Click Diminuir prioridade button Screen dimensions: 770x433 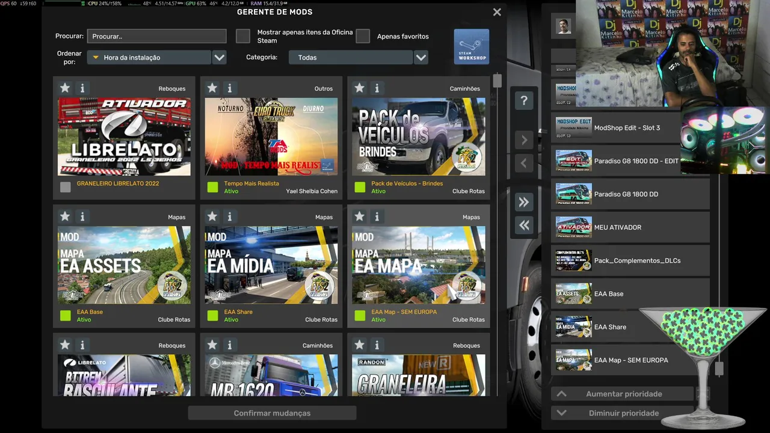(x=624, y=413)
